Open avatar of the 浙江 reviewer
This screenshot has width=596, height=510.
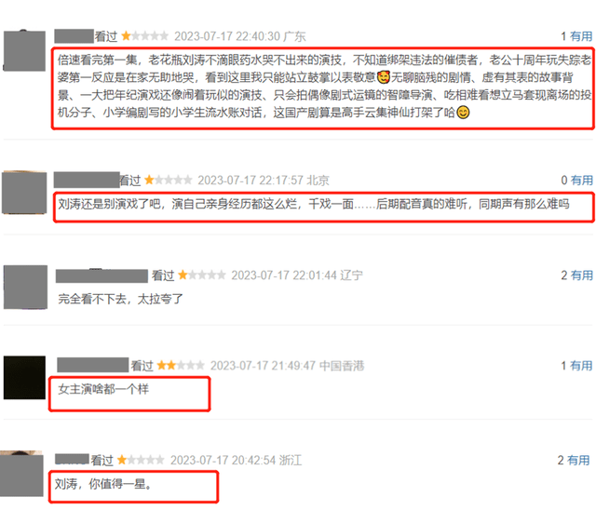click(x=21, y=474)
